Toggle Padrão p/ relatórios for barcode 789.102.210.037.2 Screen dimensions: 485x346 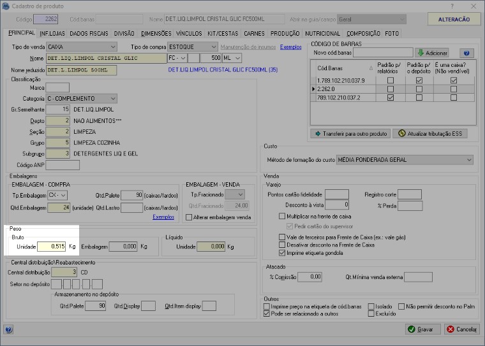pyautogui.click(x=391, y=97)
